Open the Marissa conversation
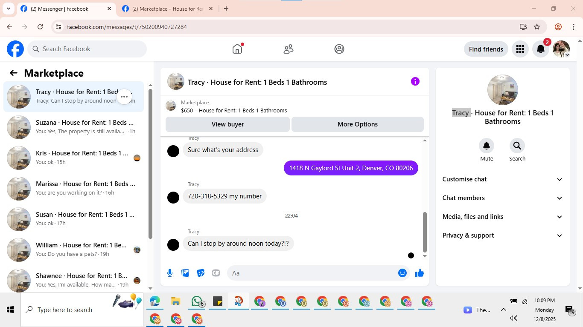This screenshot has height=327, width=583. (x=73, y=189)
